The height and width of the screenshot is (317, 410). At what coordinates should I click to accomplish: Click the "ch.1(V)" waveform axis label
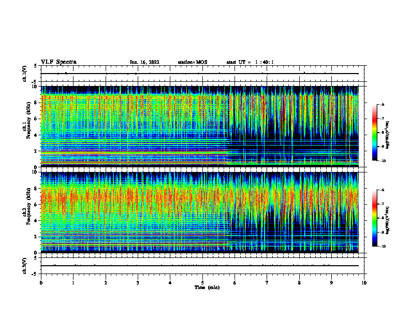pyautogui.click(x=25, y=74)
